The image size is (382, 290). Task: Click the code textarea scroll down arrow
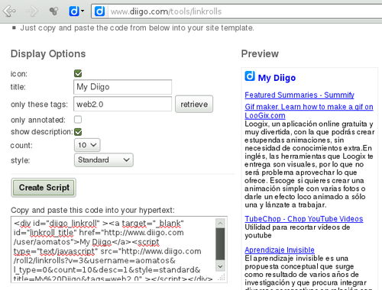pos(220,266)
